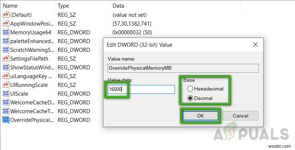Click the ScratchWarning DWORD icon

click(x=5, y=50)
